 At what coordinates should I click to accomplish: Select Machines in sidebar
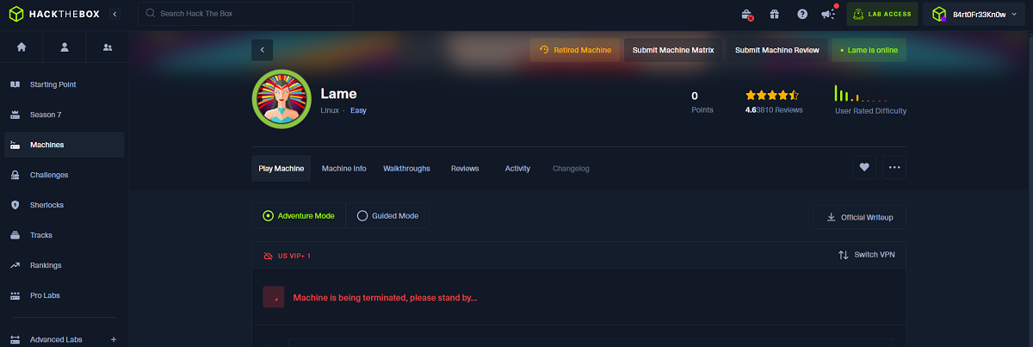pyautogui.click(x=65, y=145)
